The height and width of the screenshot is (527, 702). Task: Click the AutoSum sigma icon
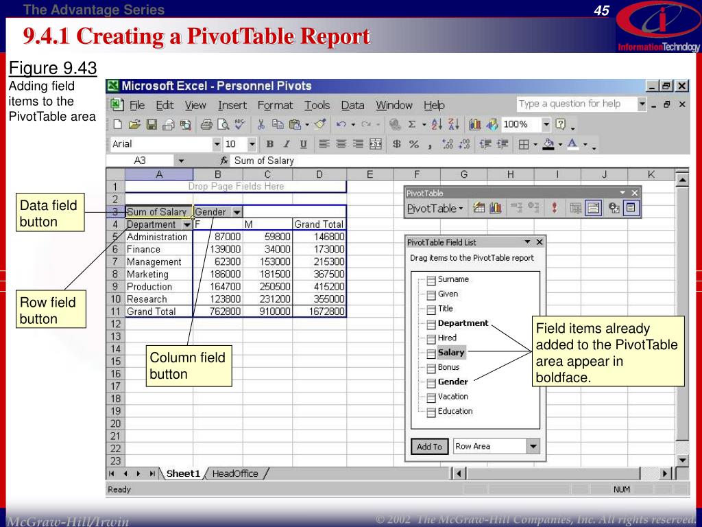tap(412, 124)
